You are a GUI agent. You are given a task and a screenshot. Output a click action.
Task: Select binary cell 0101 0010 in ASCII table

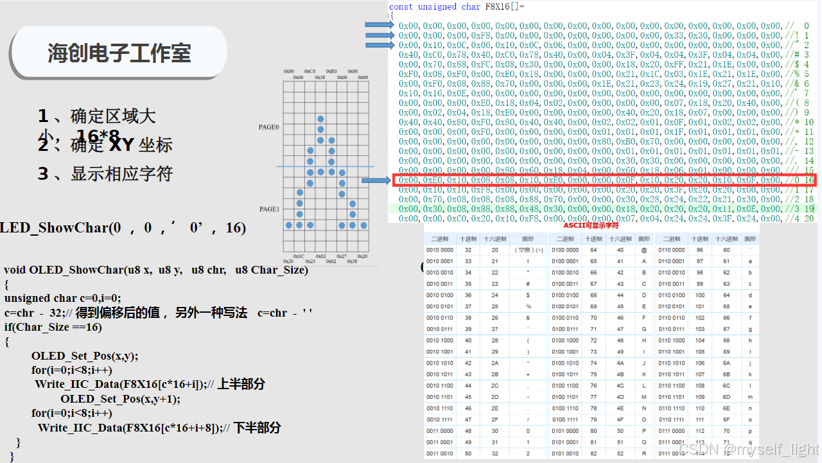coord(565,453)
